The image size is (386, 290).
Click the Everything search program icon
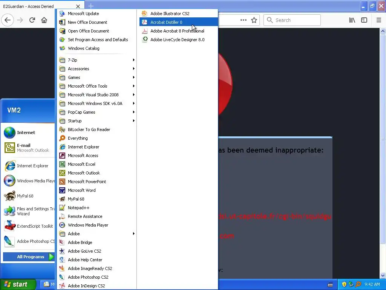click(62, 138)
